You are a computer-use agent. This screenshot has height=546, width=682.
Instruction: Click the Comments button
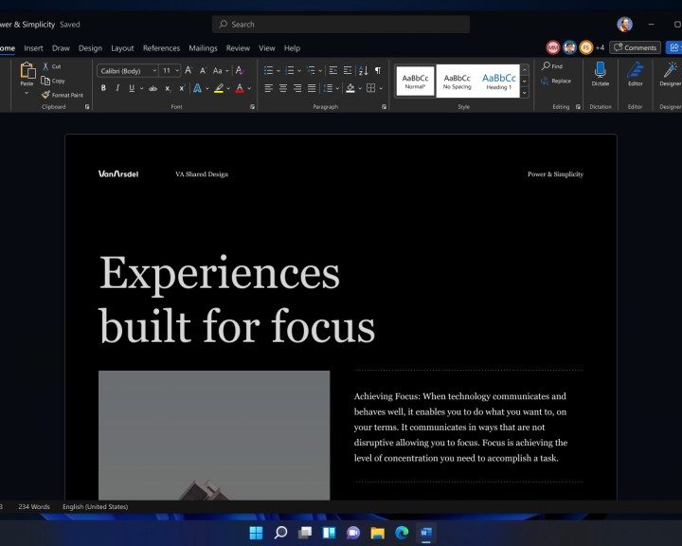coord(635,47)
